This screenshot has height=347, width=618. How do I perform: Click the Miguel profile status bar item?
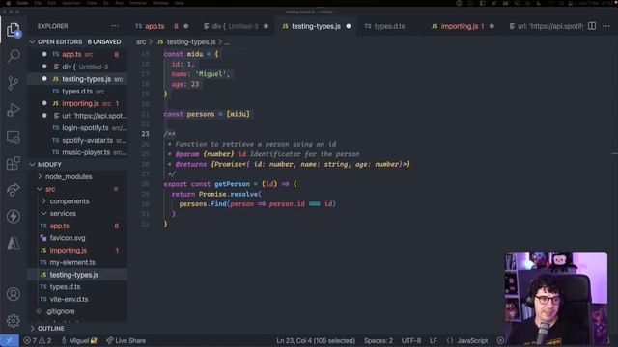pyautogui.click(x=79, y=340)
